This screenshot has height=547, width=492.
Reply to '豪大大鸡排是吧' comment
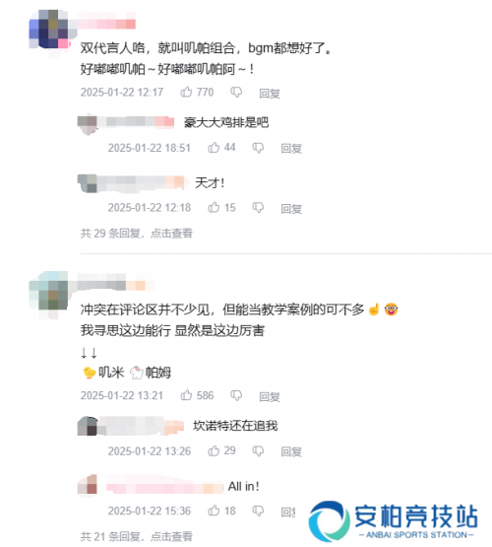click(291, 149)
